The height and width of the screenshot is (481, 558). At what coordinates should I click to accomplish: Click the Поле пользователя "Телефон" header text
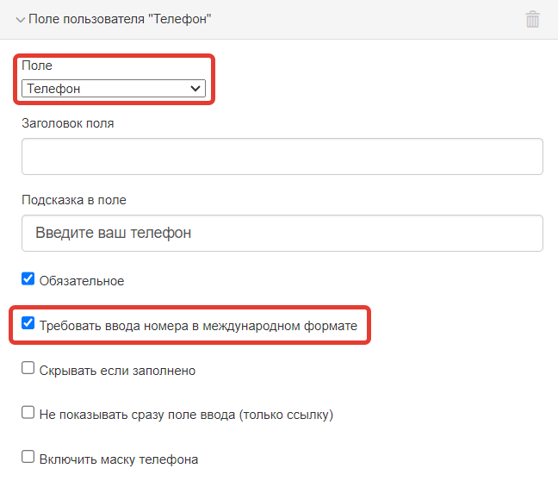[x=120, y=19]
